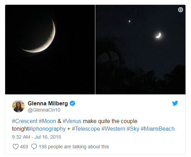Screen dimensions: 191x157
Task: Click the reply speech bubble icon
Action: (x=34, y=147)
